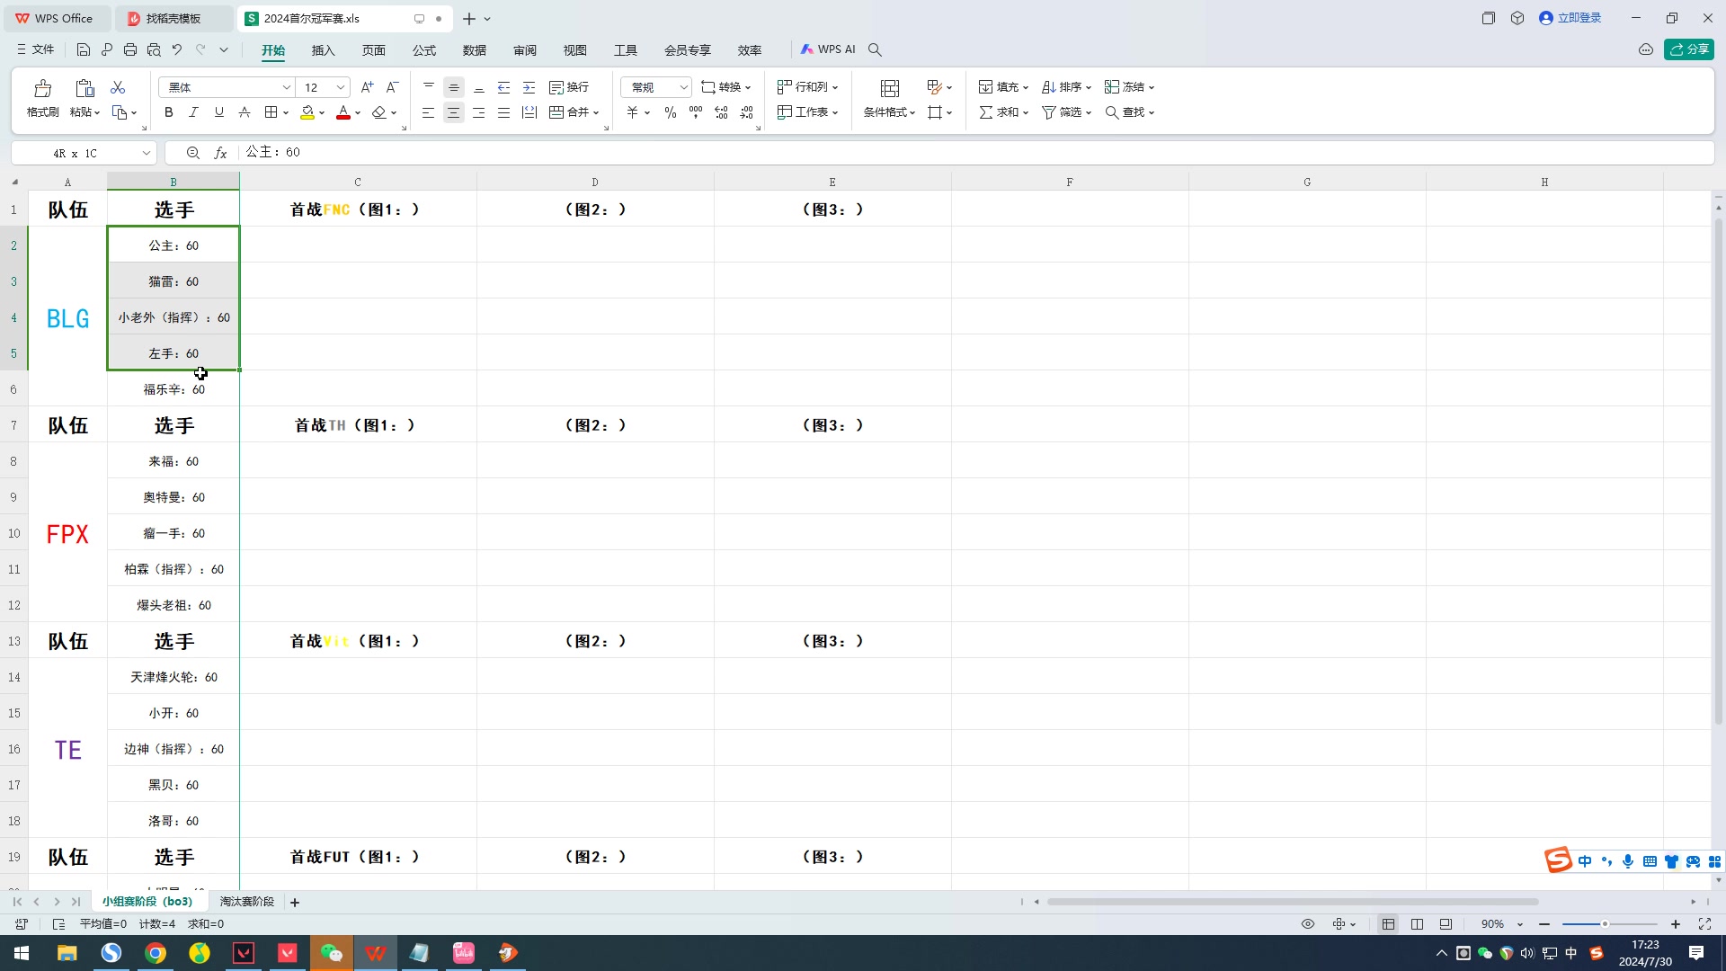Viewport: 1726px width, 971px height.
Task: Click the eraser clear-format icon
Action: (378, 112)
